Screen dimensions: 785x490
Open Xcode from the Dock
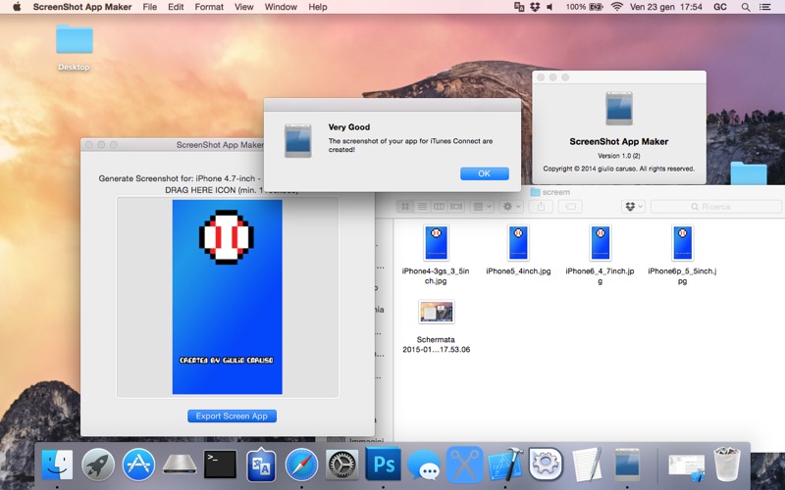(x=505, y=465)
